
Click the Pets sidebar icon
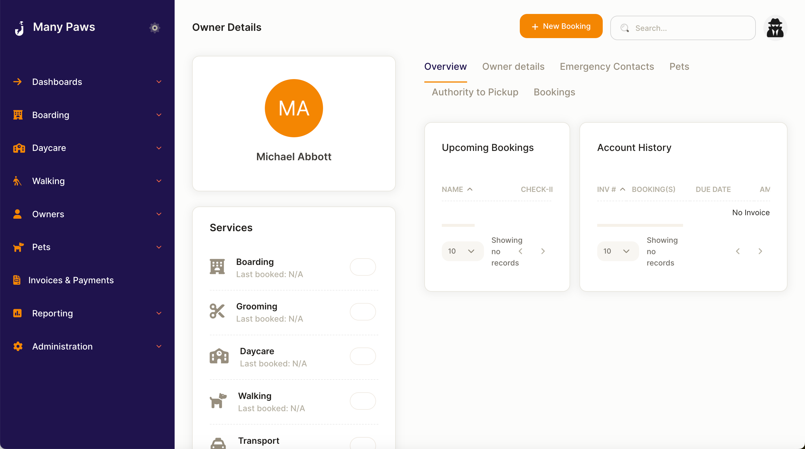tap(18, 247)
